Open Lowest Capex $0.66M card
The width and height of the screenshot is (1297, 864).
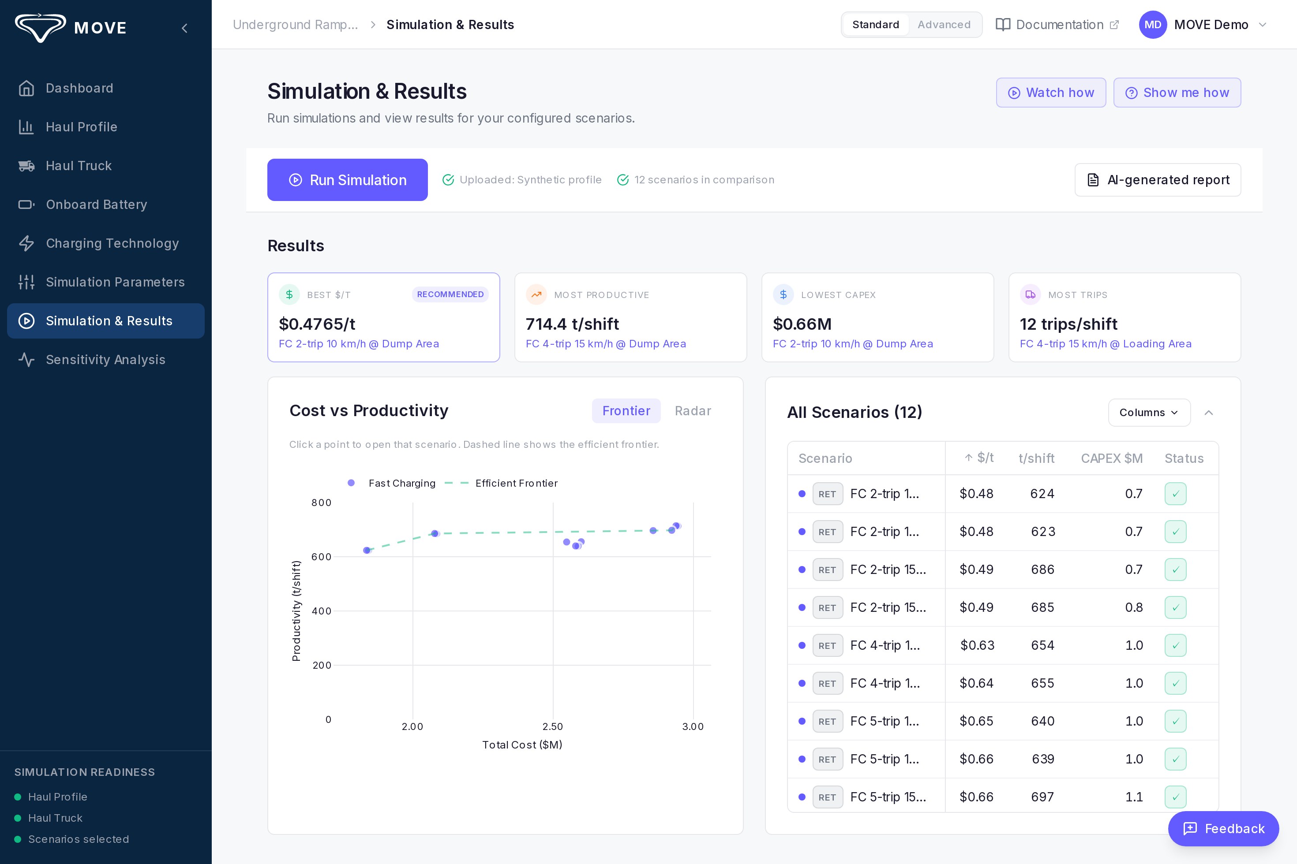[877, 317]
